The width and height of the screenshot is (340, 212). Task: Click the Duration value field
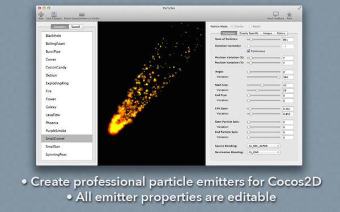click(x=288, y=46)
